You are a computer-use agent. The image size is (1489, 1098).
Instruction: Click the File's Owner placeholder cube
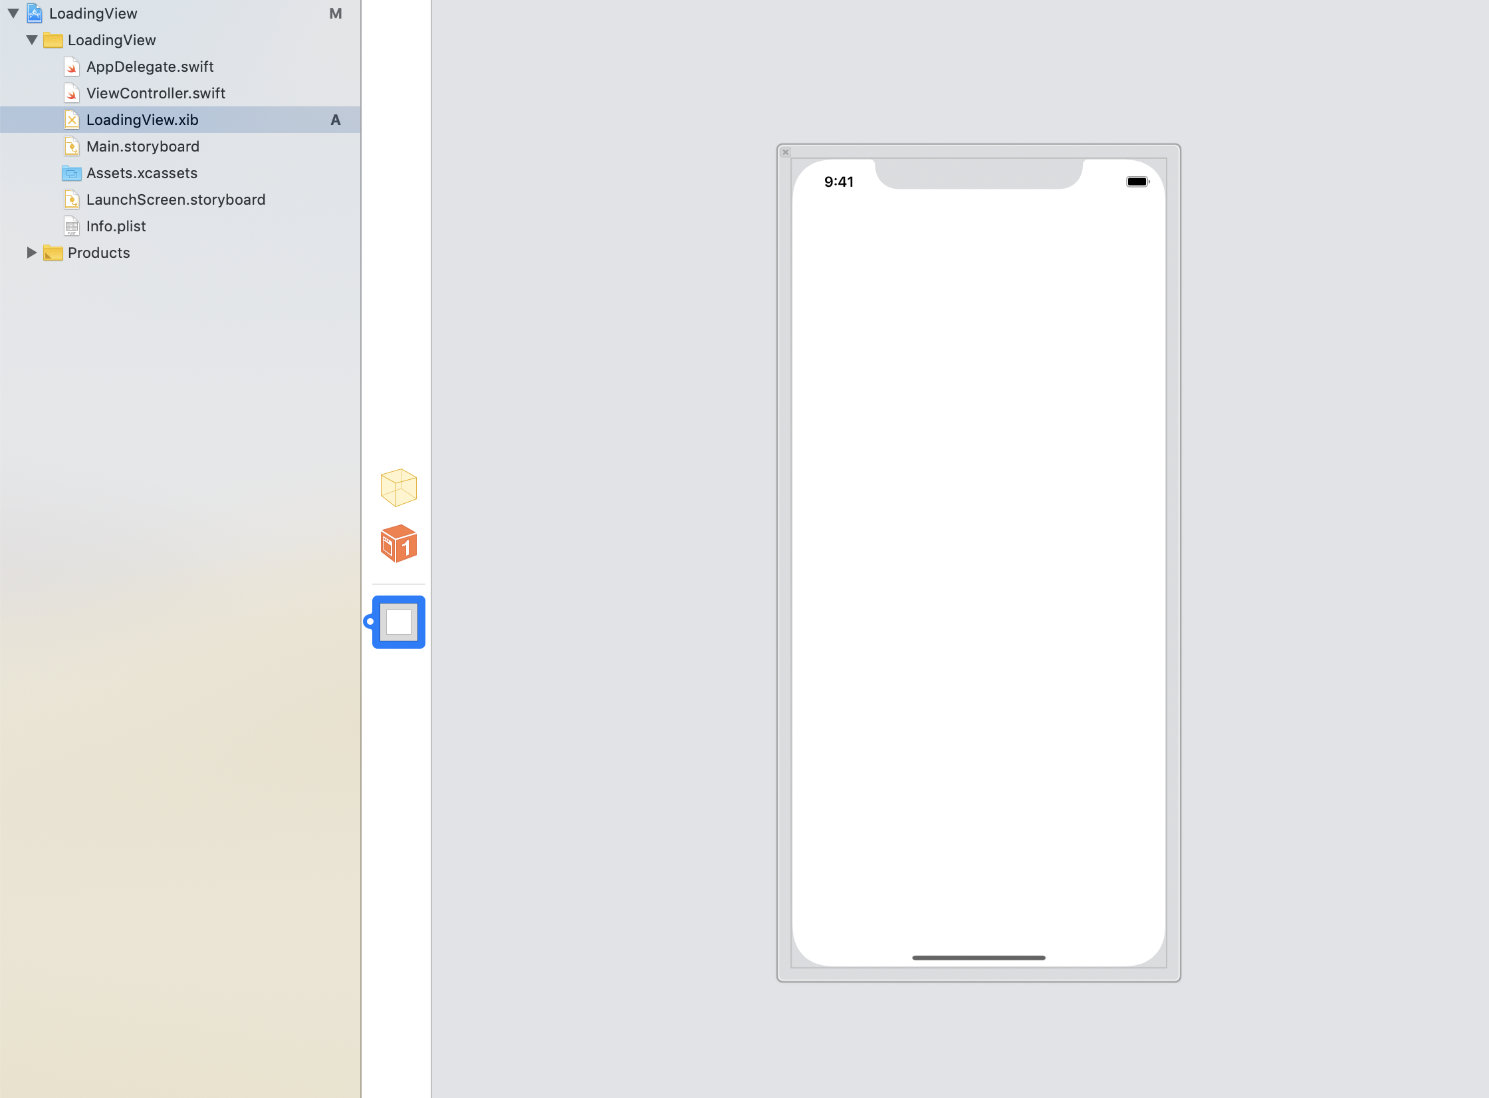(398, 487)
